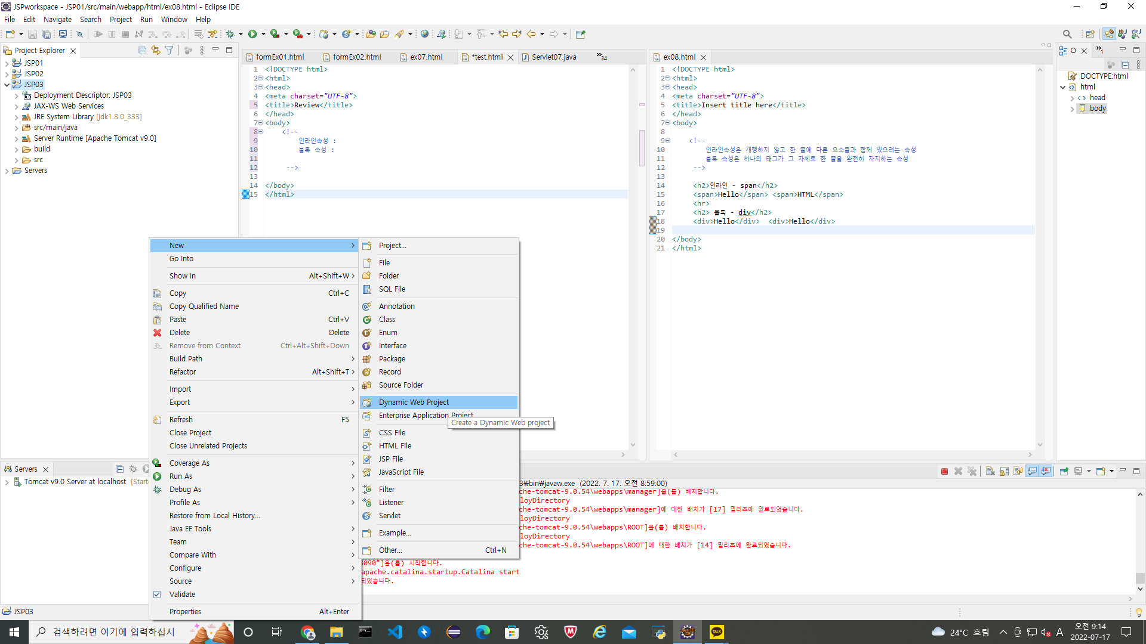
Task: Expand the src/main/java folder node
Action: [x=16, y=128]
